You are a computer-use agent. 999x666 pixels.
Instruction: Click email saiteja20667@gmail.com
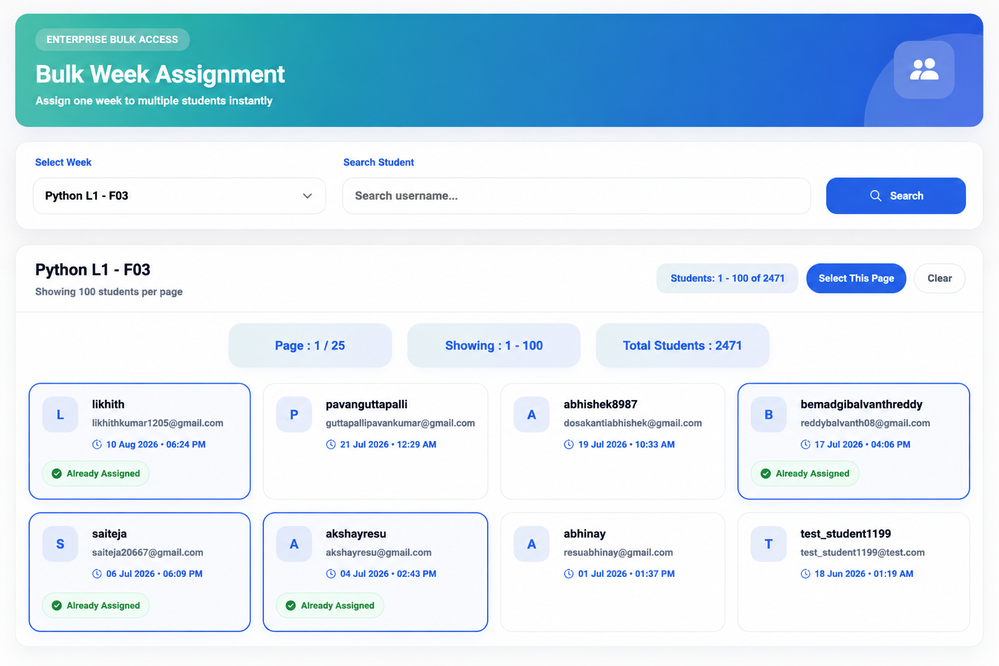[x=148, y=553]
